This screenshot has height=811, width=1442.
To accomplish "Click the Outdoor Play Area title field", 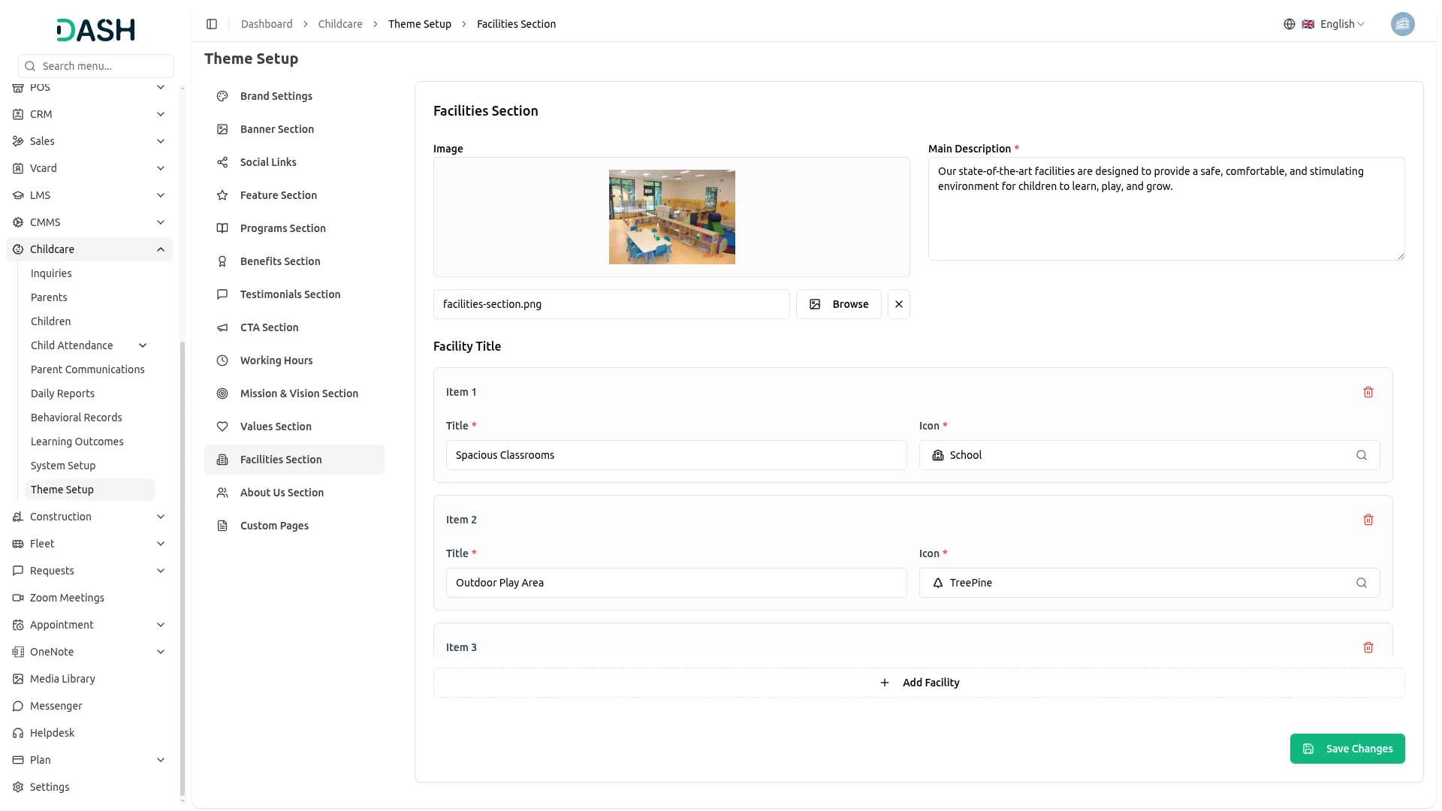I will 676,583.
